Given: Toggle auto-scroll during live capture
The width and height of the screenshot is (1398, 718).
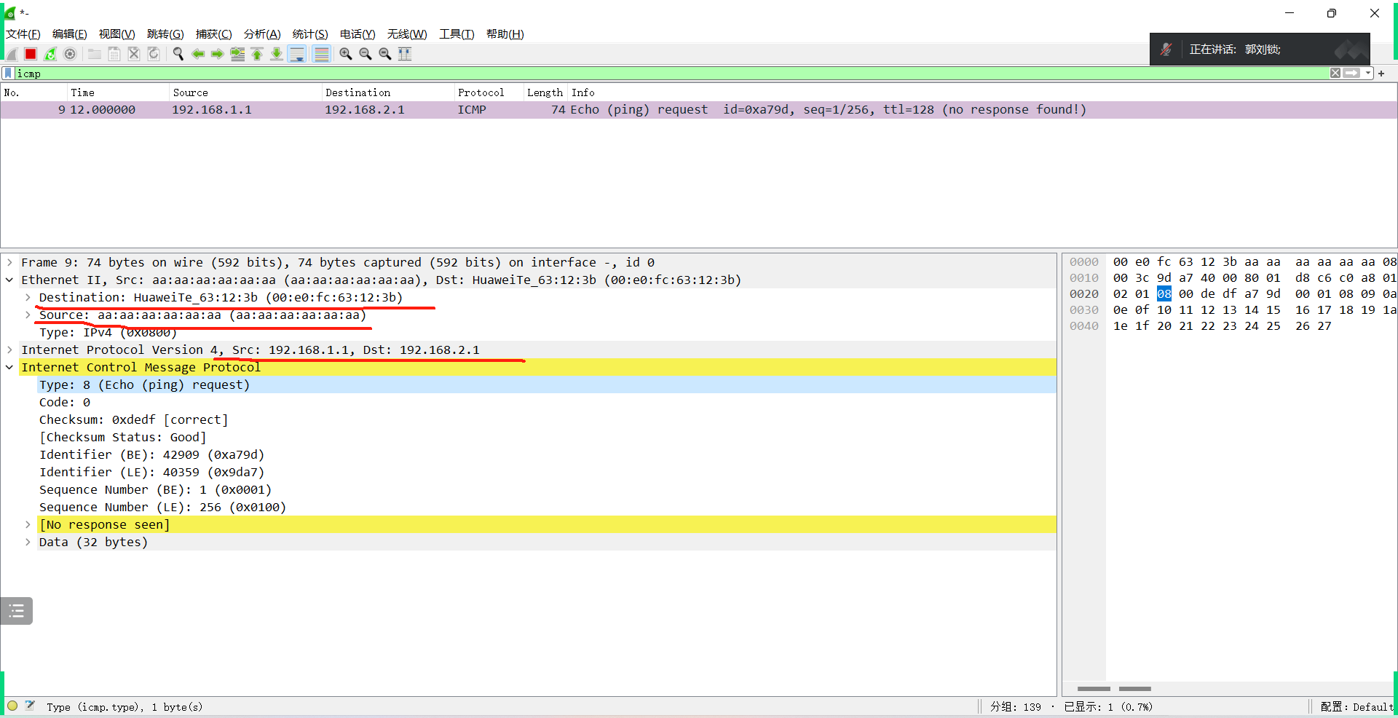Looking at the screenshot, I should [x=297, y=54].
